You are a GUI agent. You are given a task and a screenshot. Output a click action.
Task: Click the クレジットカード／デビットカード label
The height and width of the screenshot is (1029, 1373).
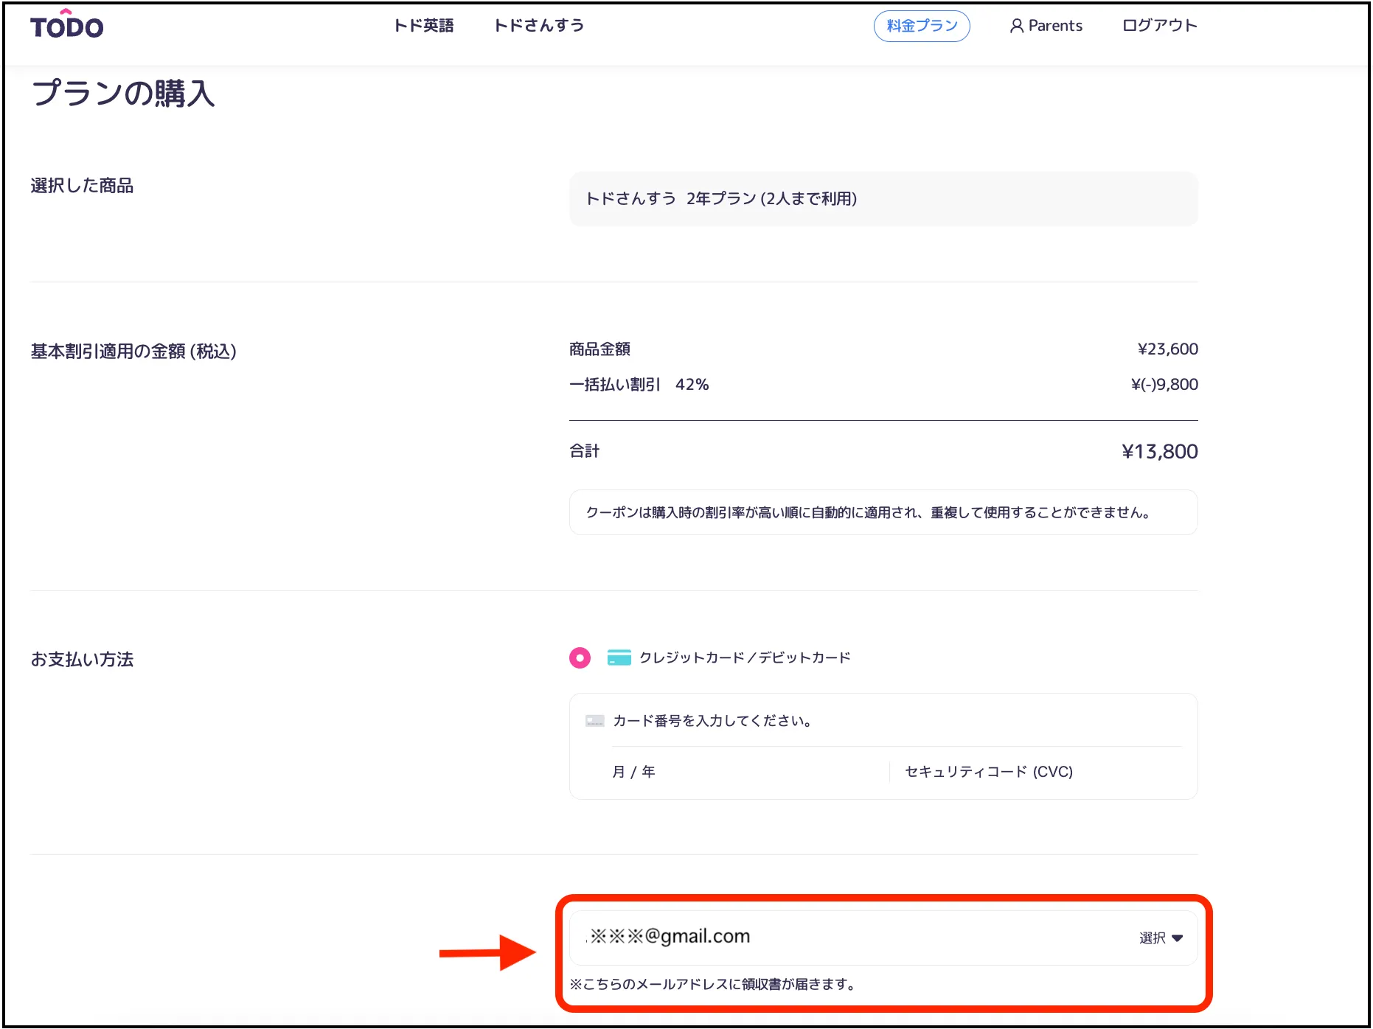[745, 657]
